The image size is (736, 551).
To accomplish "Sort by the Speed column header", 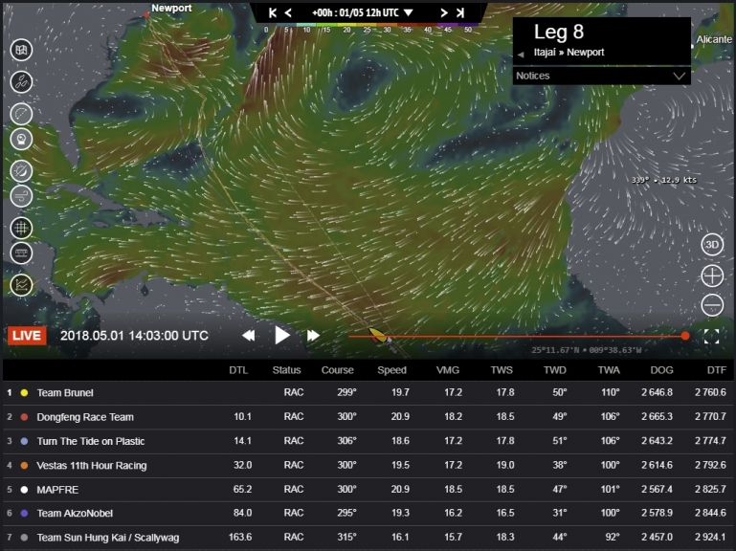I will coord(392,370).
